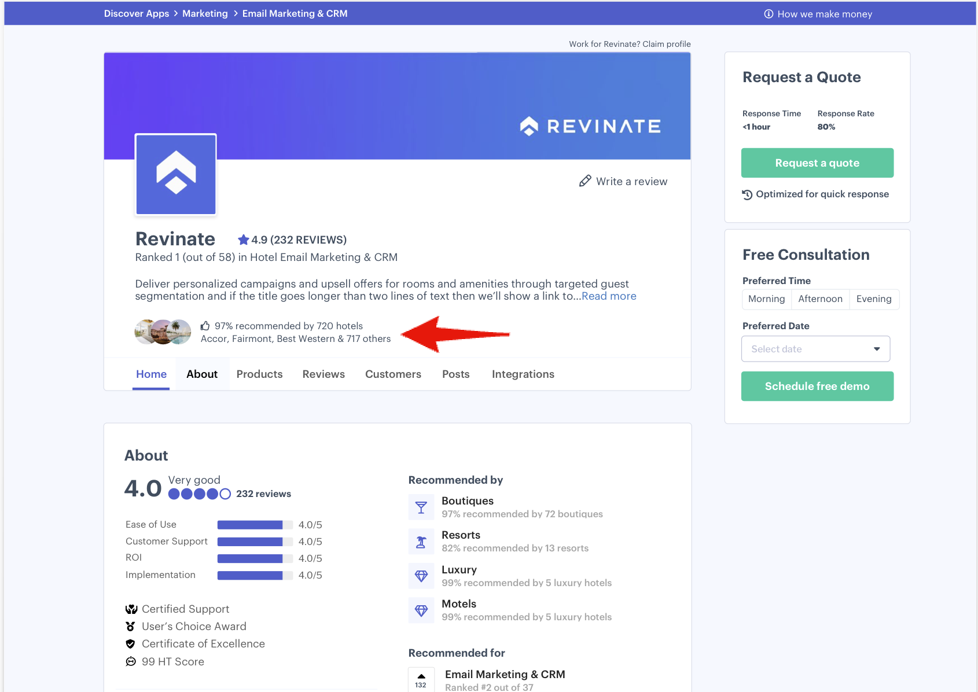Click the pencil Write a review icon

(585, 181)
